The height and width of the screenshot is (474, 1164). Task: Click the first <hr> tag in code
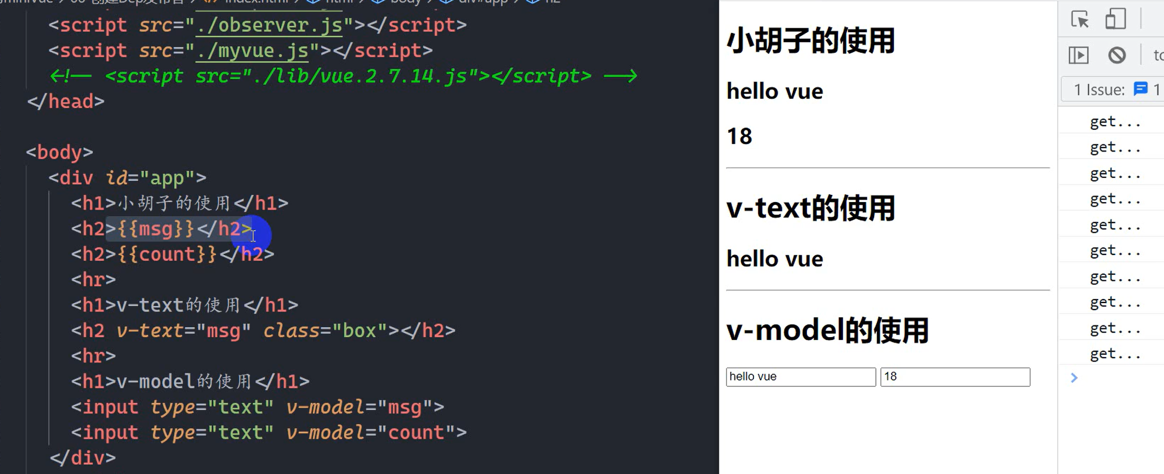[94, 280]
